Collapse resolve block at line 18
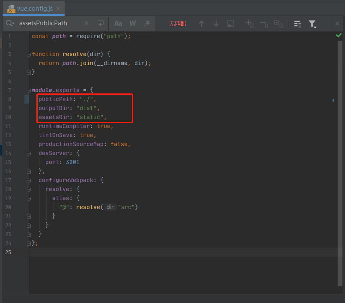Image resolution: width=345 pixels, height=303 pixels. pyautogui.click(x=29, y=189)
